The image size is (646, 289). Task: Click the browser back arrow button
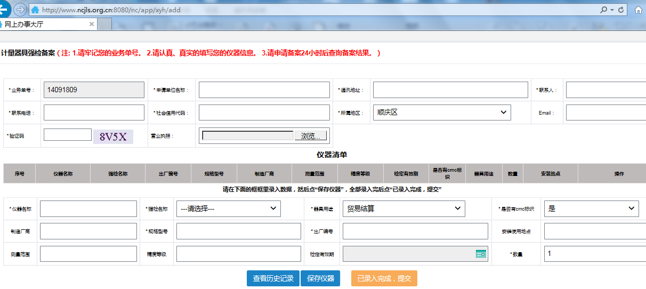(4, 9)
